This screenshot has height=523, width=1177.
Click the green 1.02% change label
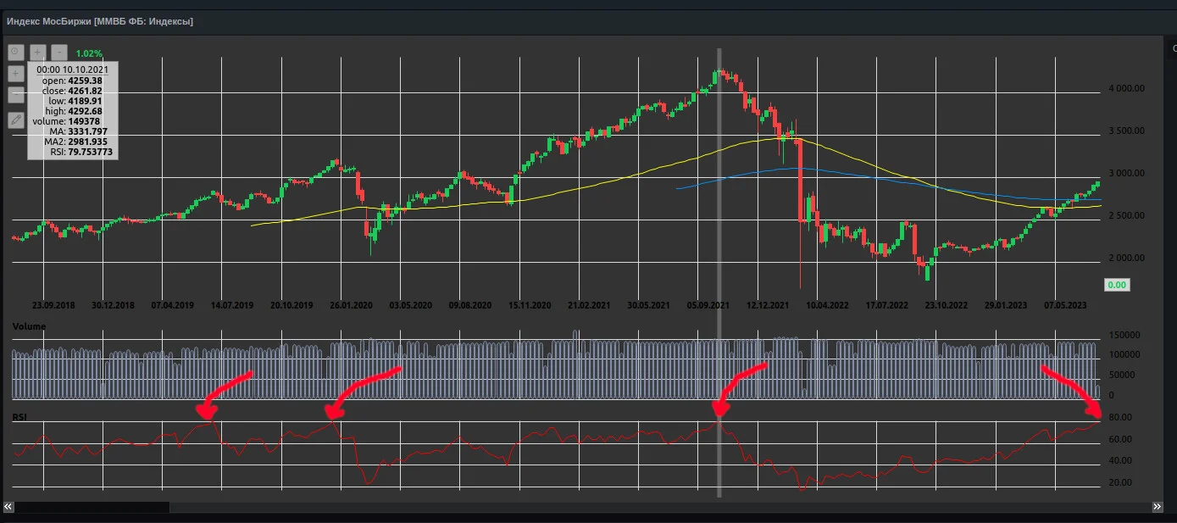(x=89, y=53)
